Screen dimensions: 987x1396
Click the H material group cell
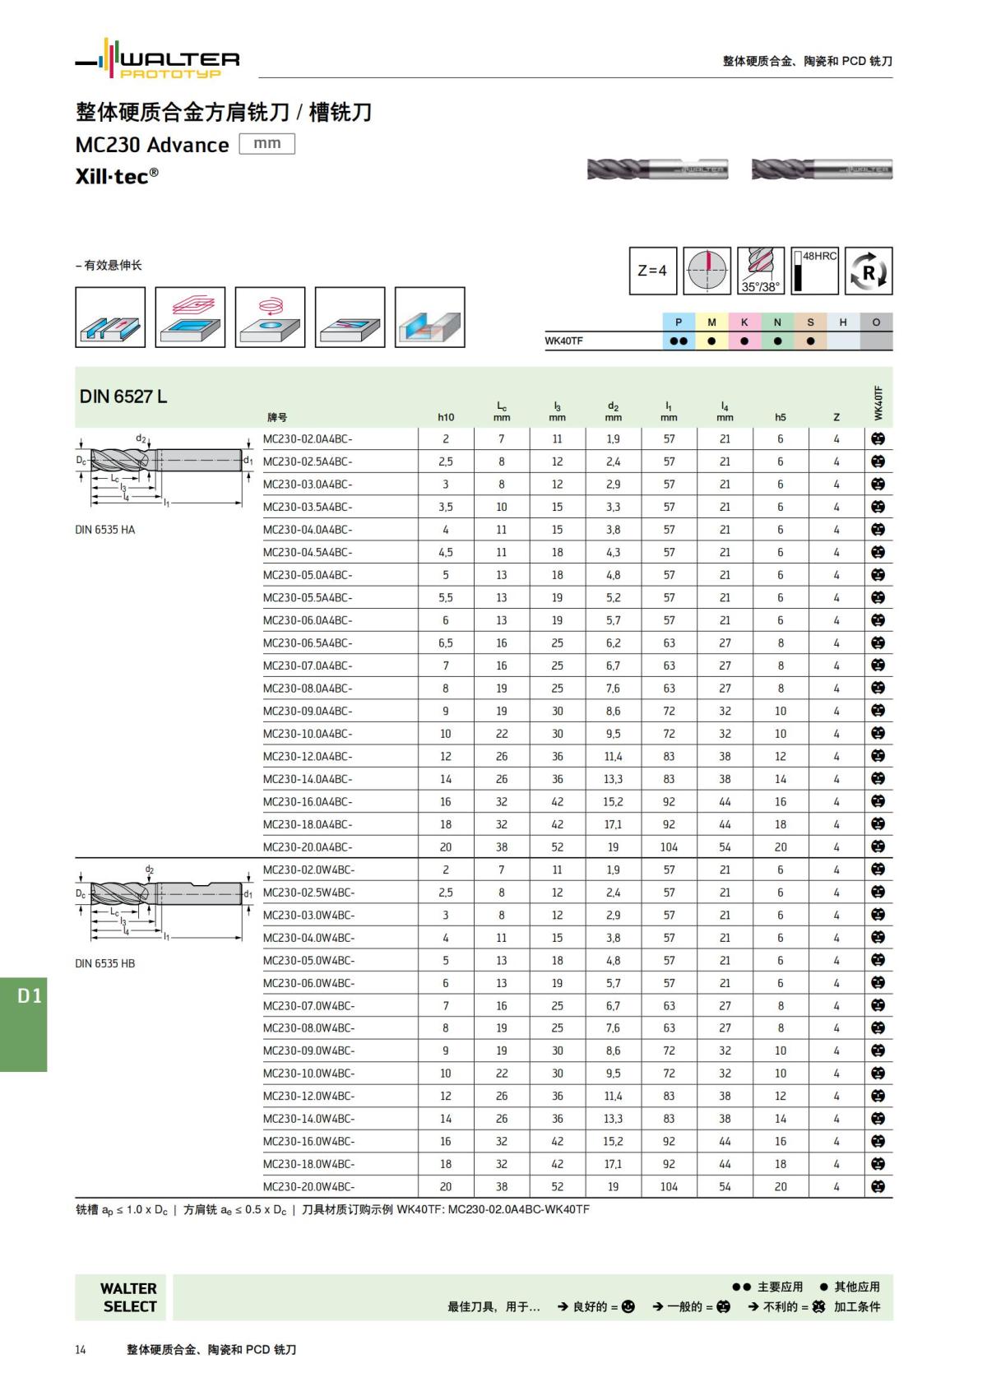coord(843,322)
